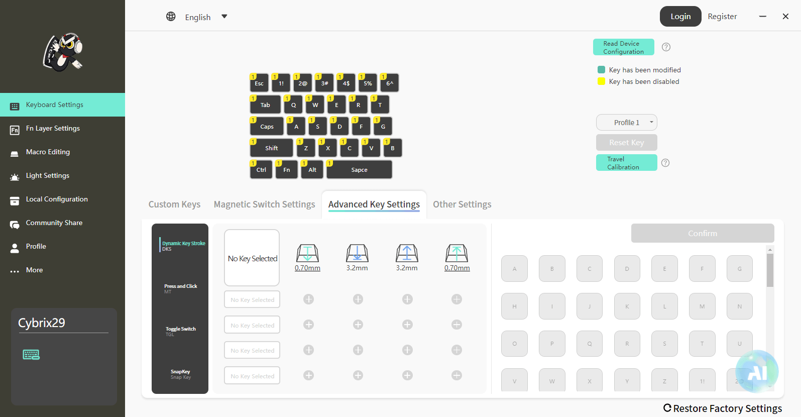Open More in the sidebar
The height and width of the screenshot is (417, 801).
coord(34,270)
